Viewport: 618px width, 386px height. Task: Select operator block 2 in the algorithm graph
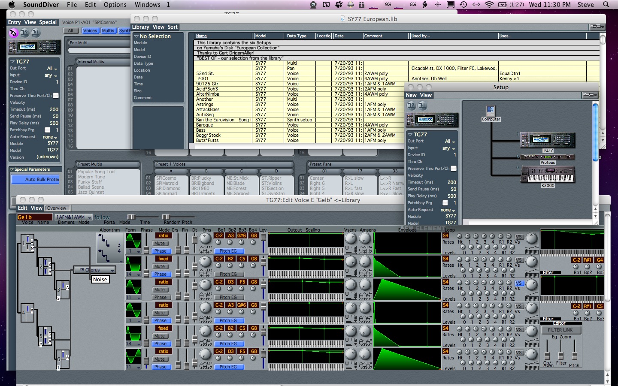(x=45, y=266)
